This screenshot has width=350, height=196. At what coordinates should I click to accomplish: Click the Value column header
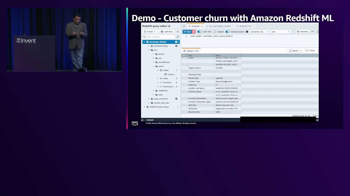pos(228,55)
